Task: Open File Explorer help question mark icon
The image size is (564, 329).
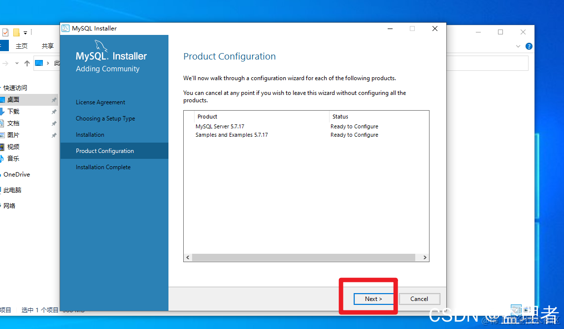Action: tap(529, 46)
